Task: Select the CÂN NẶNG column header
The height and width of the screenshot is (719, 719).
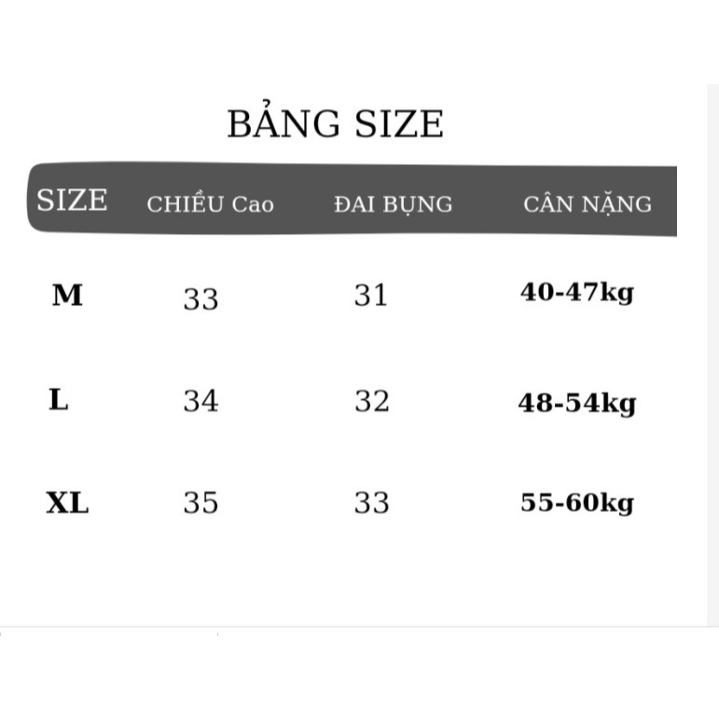Action: click(588, 203)
